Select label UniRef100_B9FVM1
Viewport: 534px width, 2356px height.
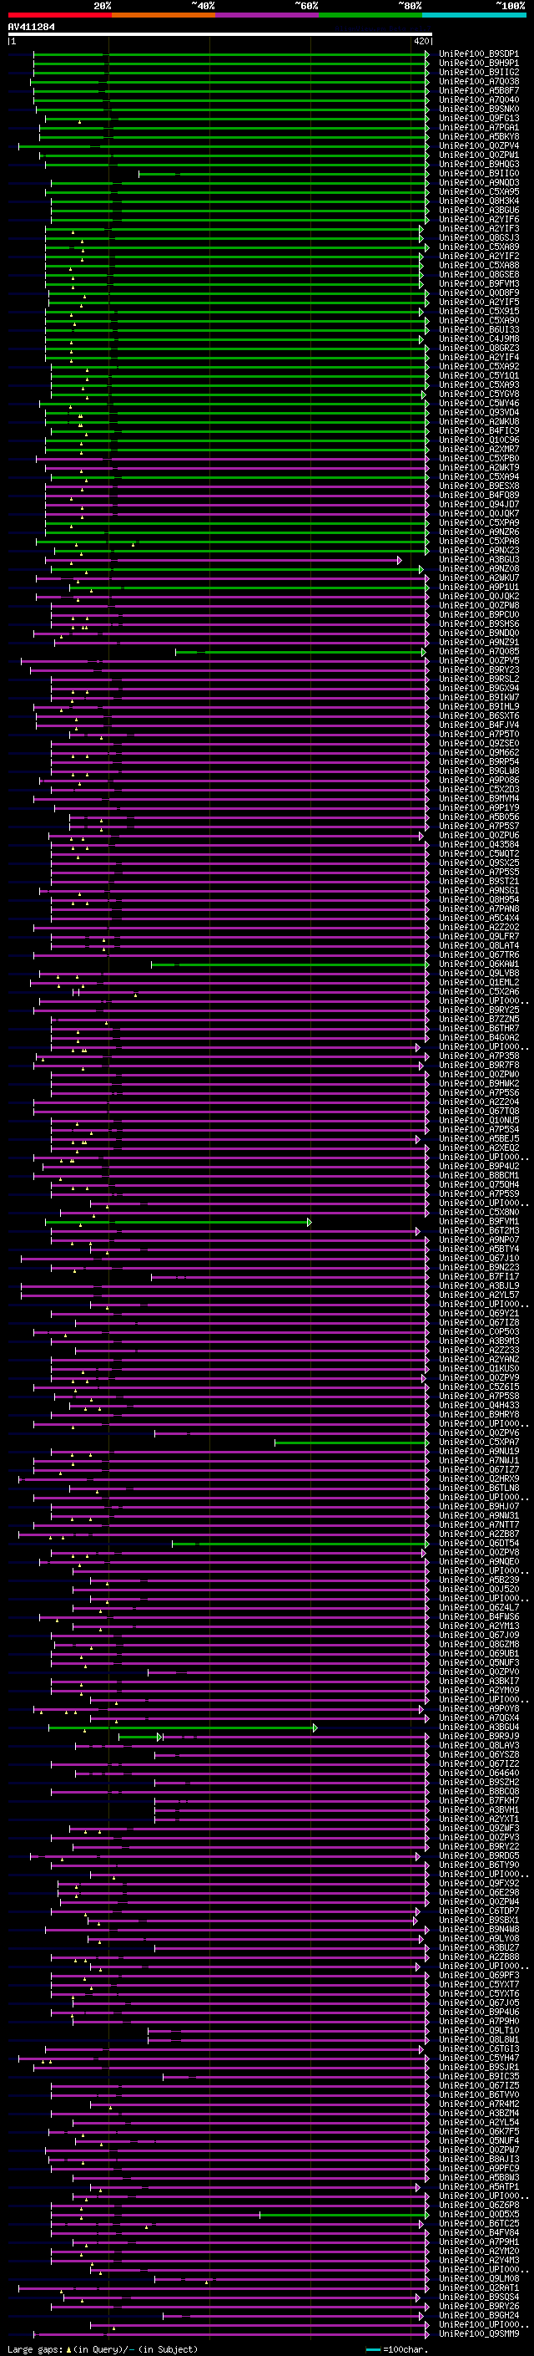(x=478, y=1222)
